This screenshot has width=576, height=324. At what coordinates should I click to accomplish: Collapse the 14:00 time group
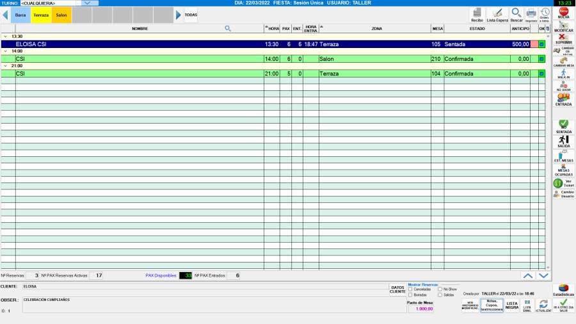(5, 51)
